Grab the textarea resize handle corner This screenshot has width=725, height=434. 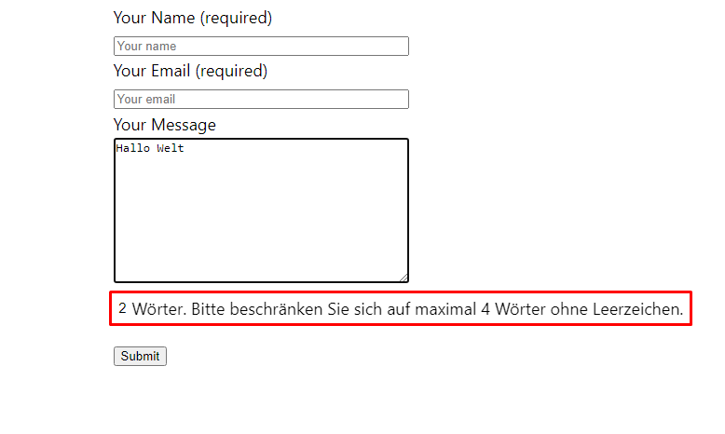point(404,278)
